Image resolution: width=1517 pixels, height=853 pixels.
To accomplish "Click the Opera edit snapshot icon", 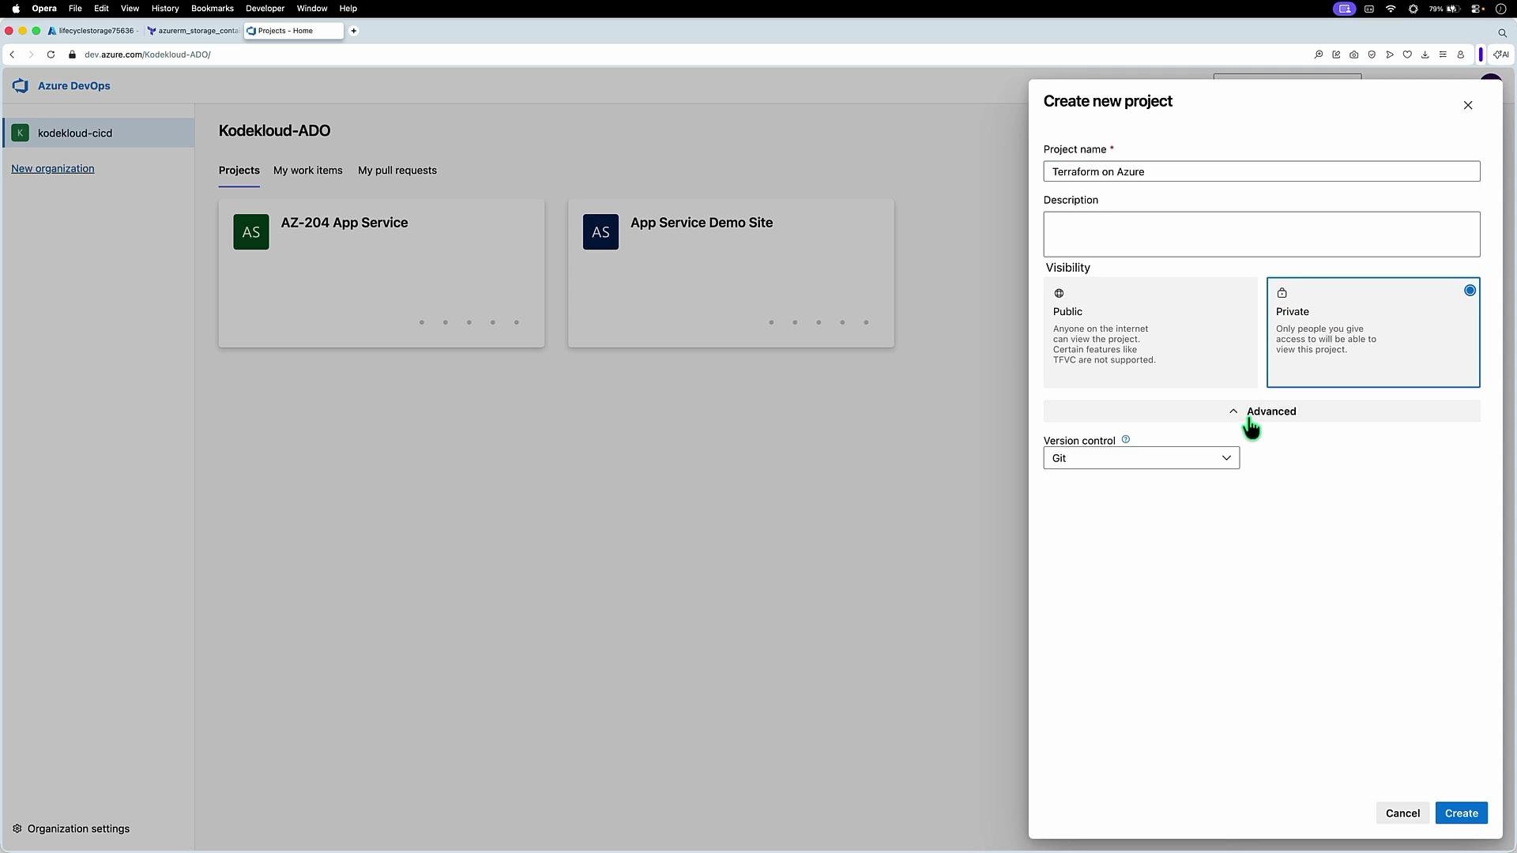I will point(1336,54).
